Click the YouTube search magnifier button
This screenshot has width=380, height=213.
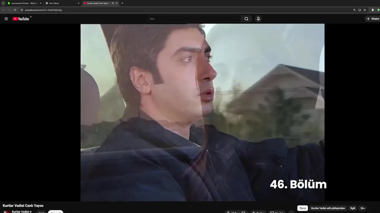(246, 19)
